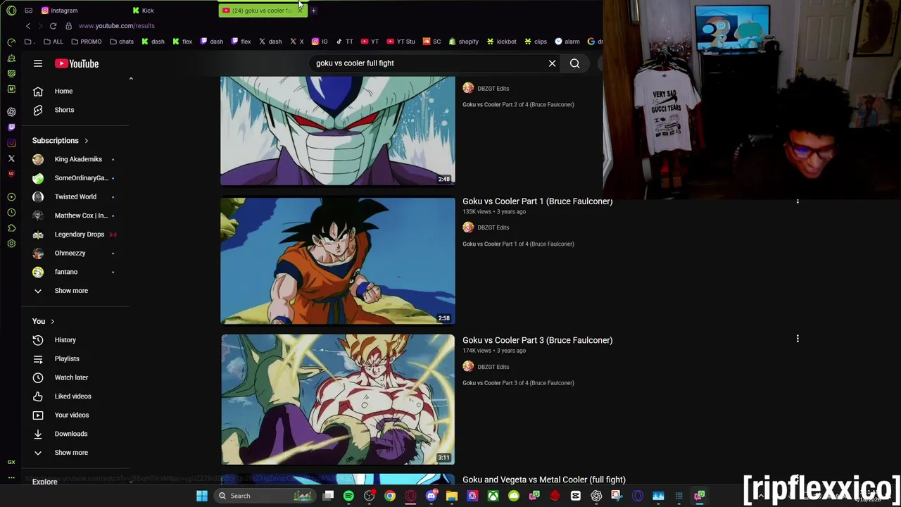Open the YouTube guide hamburger menu
The image size is (901, 507).
point(38,63)
